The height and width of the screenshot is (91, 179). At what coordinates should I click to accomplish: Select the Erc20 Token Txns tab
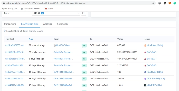click(x=30, y=24)
